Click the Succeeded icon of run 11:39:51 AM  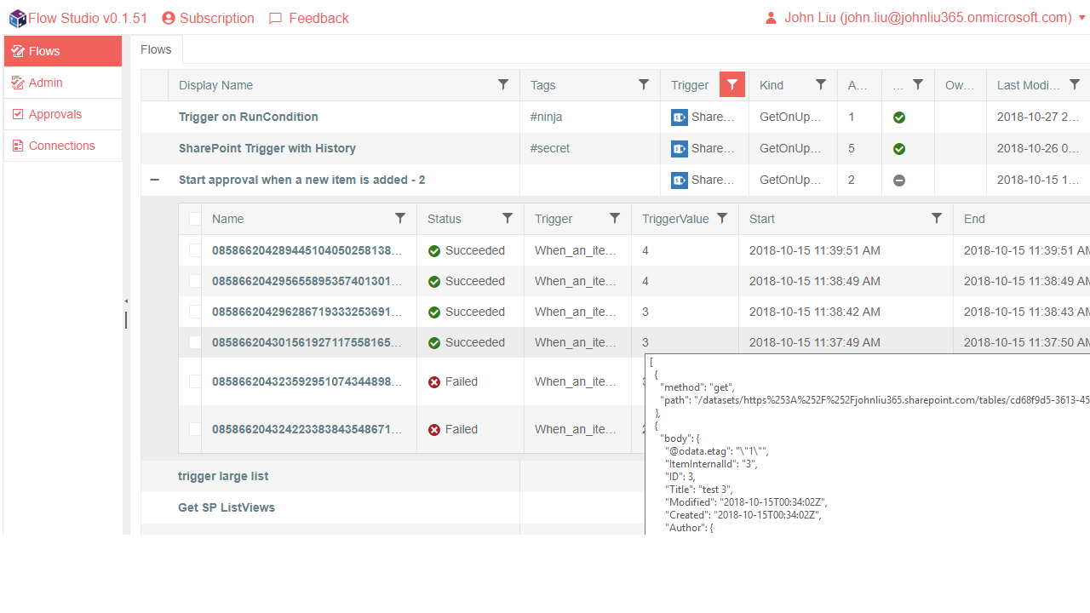click(x=434, y=251)
